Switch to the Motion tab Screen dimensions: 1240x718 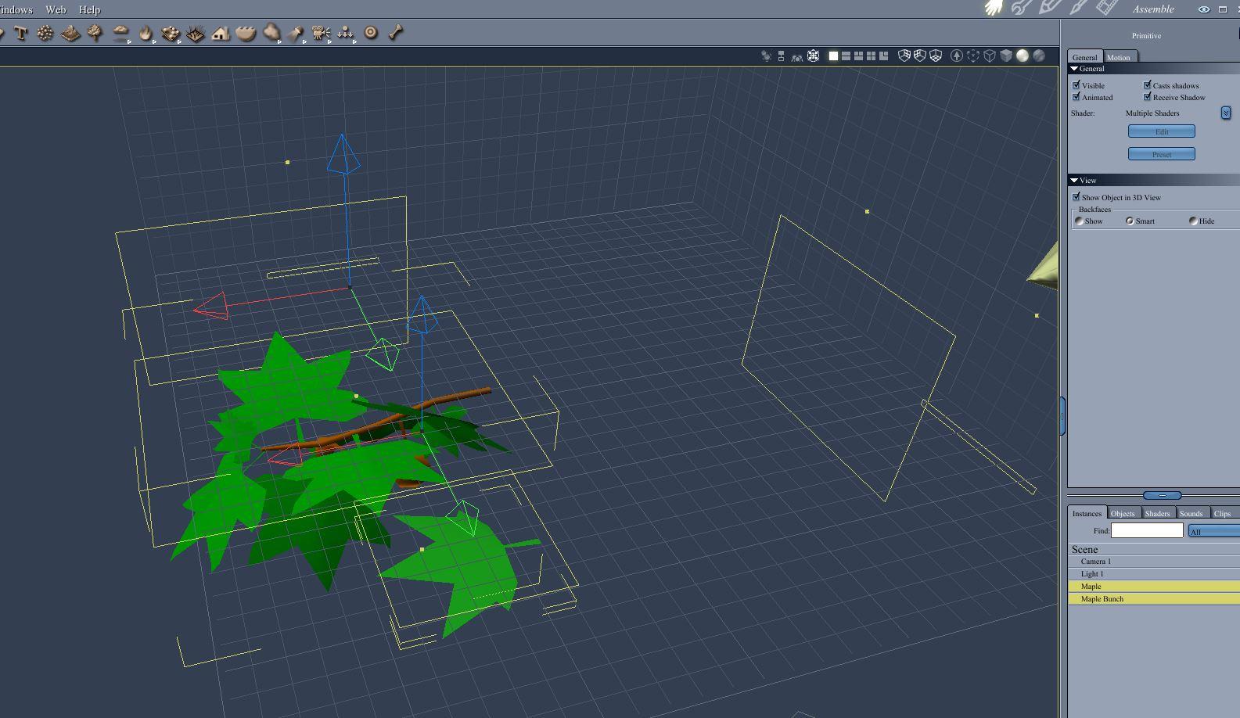[1119, 57]
